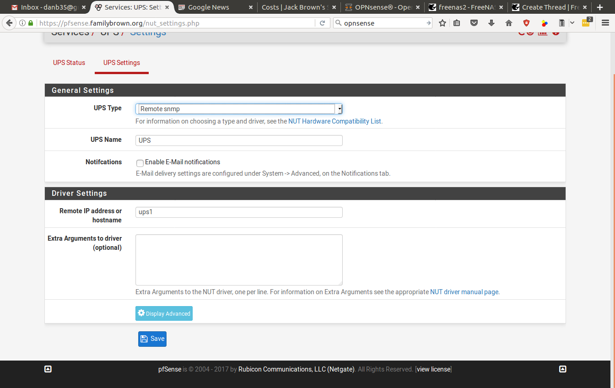Click into the Extra Arguments to driver textarea
The height and width of the screenshot is (388, 615).
click(239, 260)
